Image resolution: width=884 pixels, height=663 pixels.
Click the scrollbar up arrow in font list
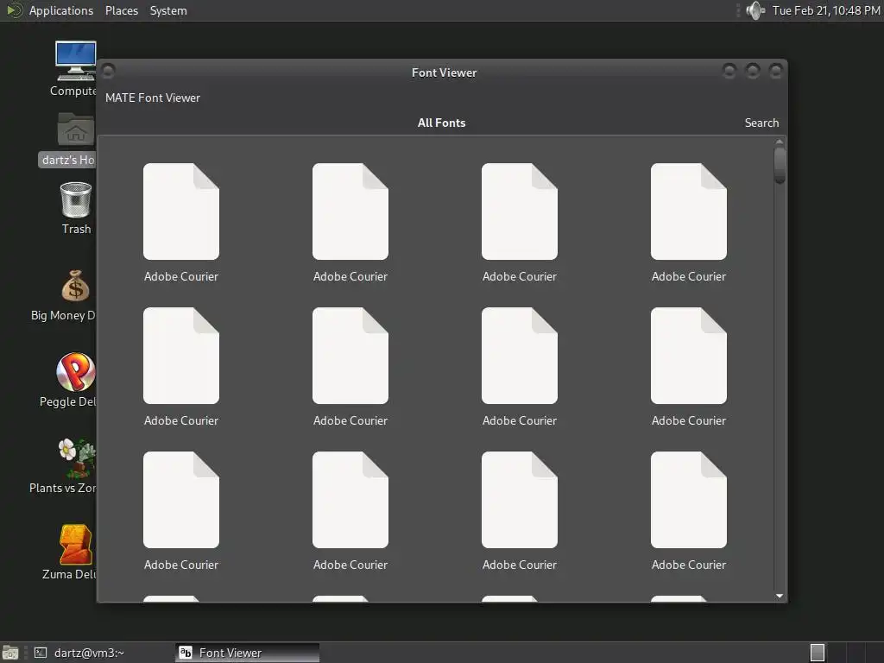pos(780,142)
